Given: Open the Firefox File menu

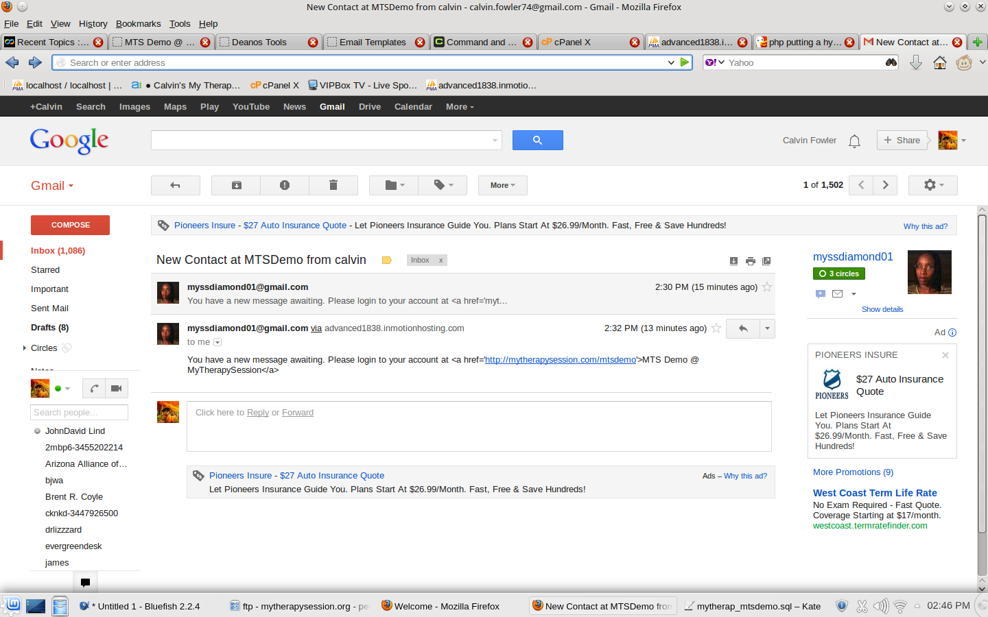Looking at the screenshot, I should pos(11,23).
